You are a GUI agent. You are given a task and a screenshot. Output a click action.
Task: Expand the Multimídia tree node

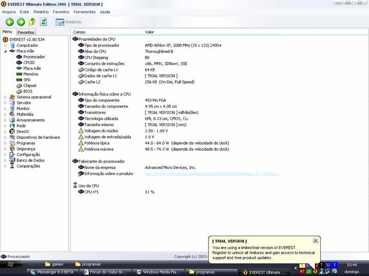coord(5,114)
